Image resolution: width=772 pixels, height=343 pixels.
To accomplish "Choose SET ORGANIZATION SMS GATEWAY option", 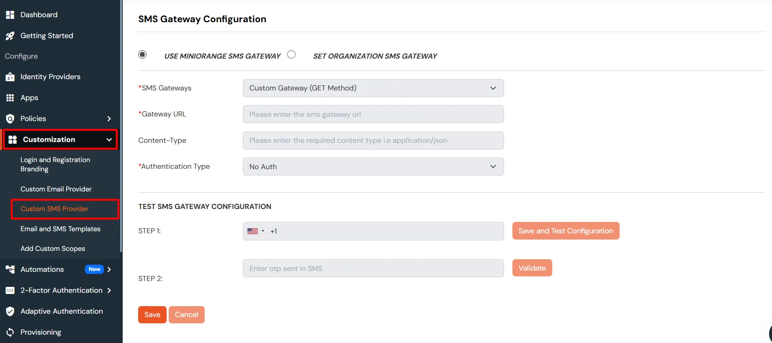I will pyautogui.click(x=291, y=54).
